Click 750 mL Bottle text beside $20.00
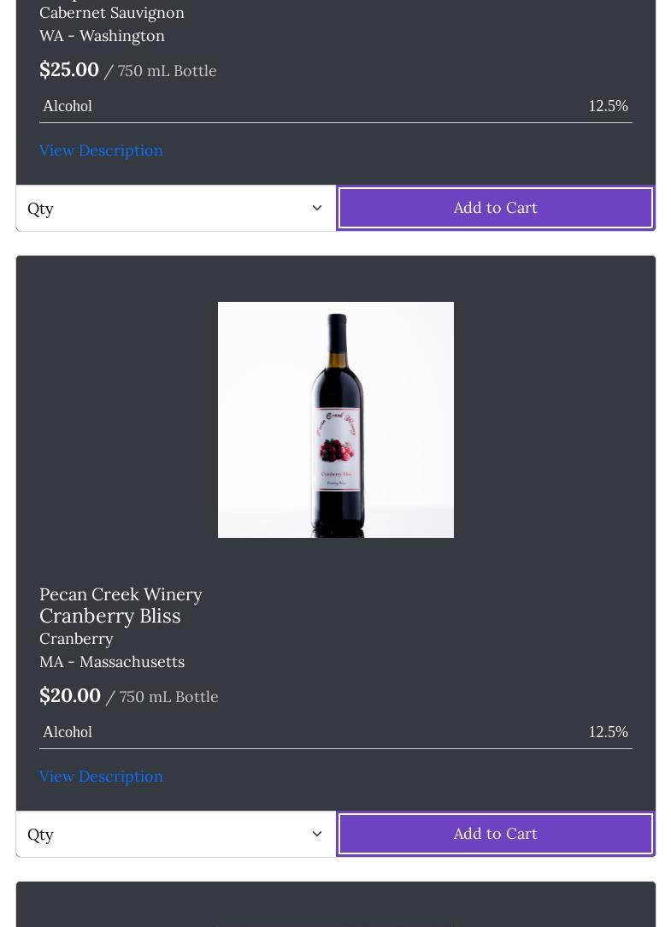Viewport: 671px width, 927px height. 168,697
